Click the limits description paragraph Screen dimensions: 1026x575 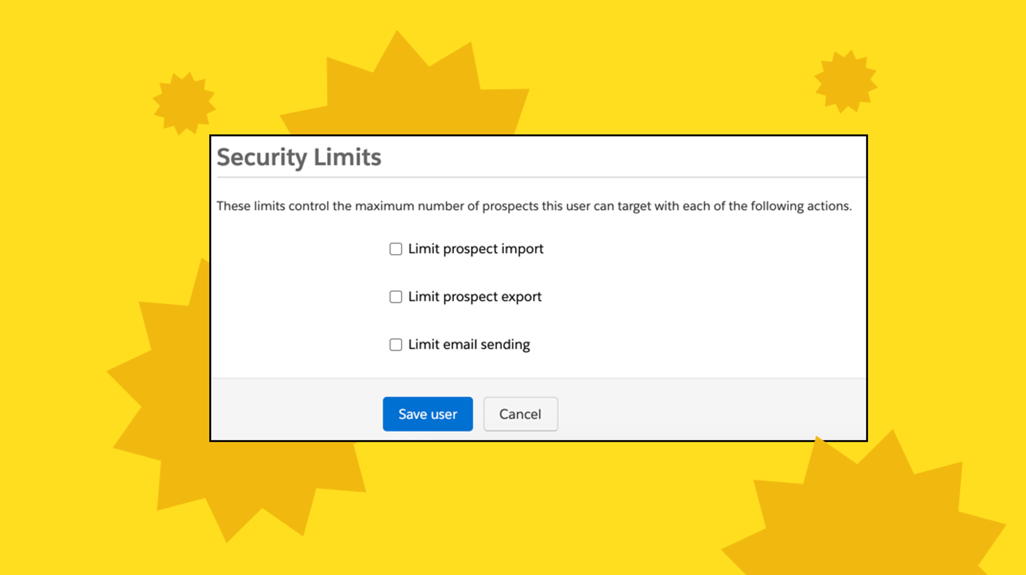click(534, 207)
